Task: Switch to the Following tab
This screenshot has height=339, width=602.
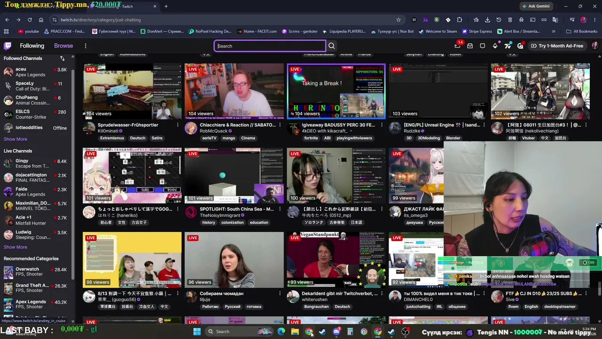Action: click(32, 46)
